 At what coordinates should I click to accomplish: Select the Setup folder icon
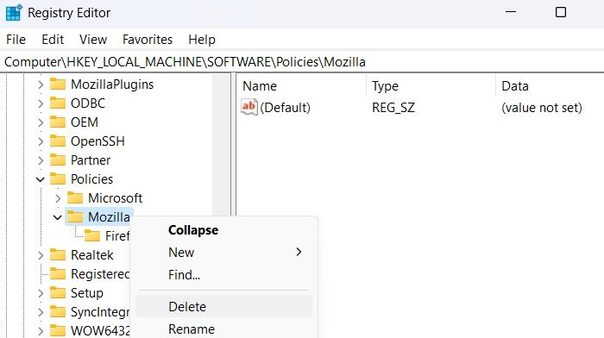coord(58,292)
